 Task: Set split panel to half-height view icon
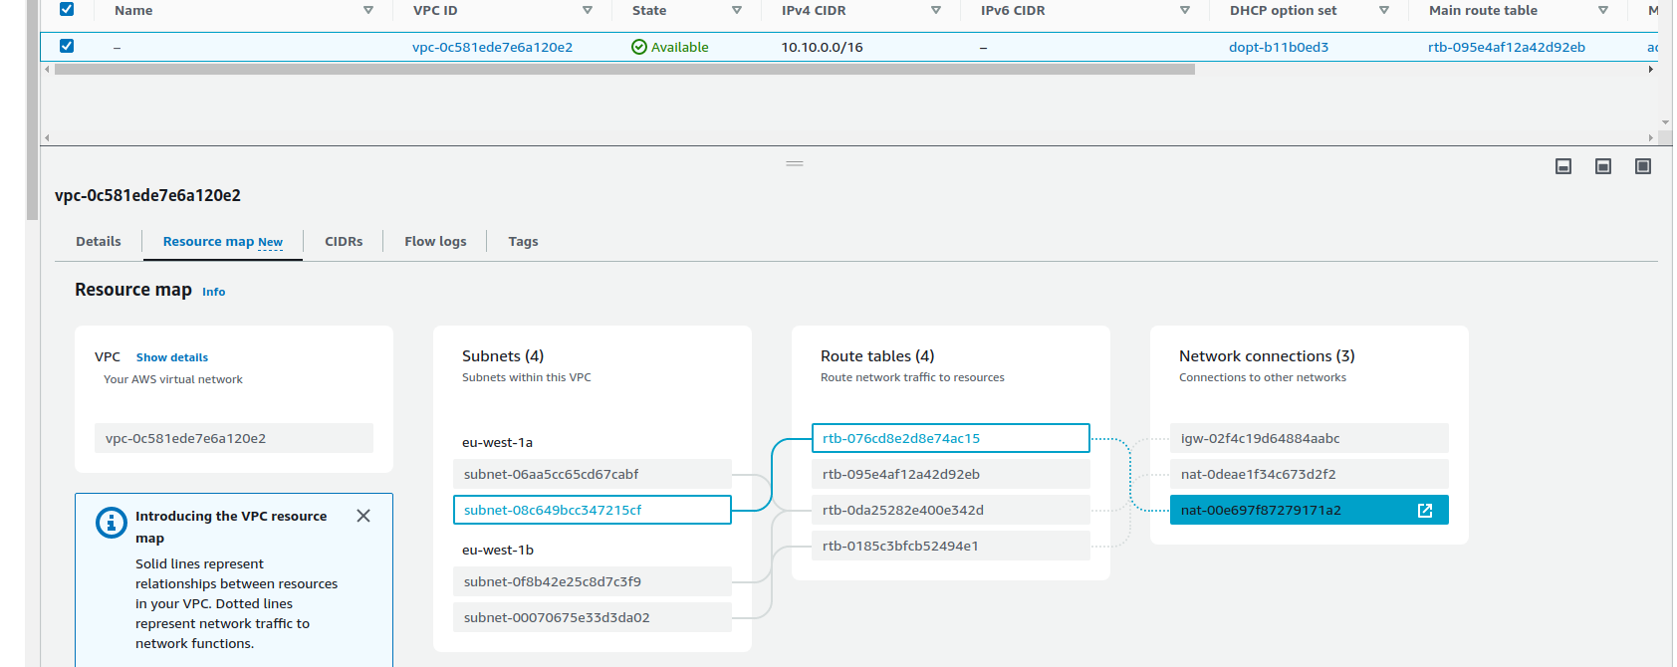(1603, 166)
